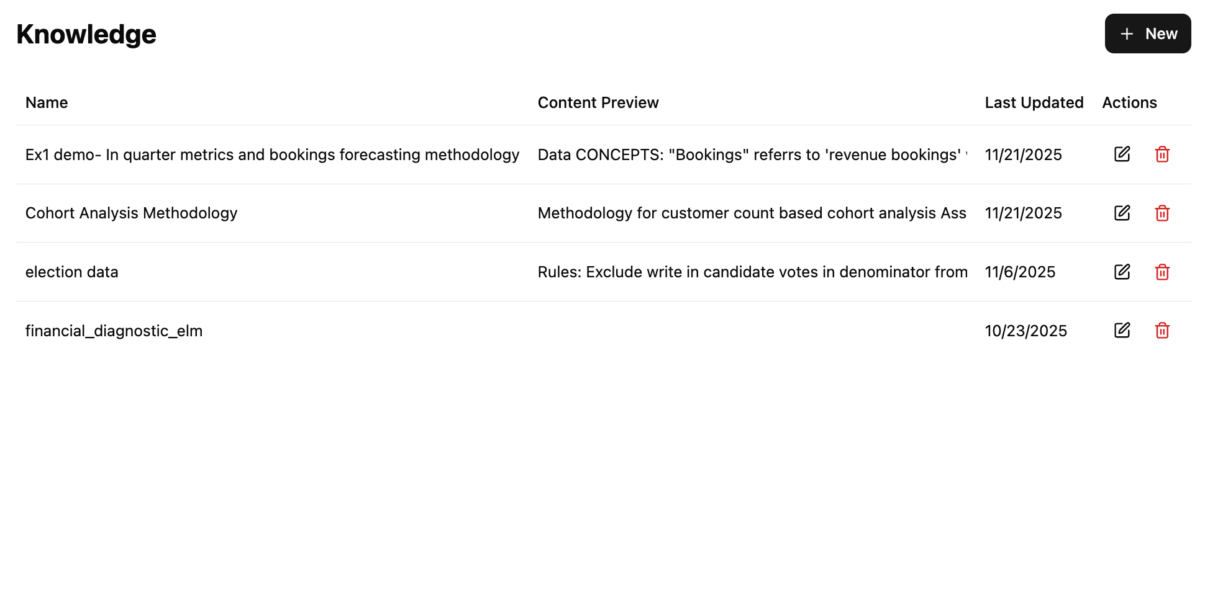This screenshot has width=1205, height=608.
Task: Click the 10/23/2025 date cell
Action: [1025, 331]
